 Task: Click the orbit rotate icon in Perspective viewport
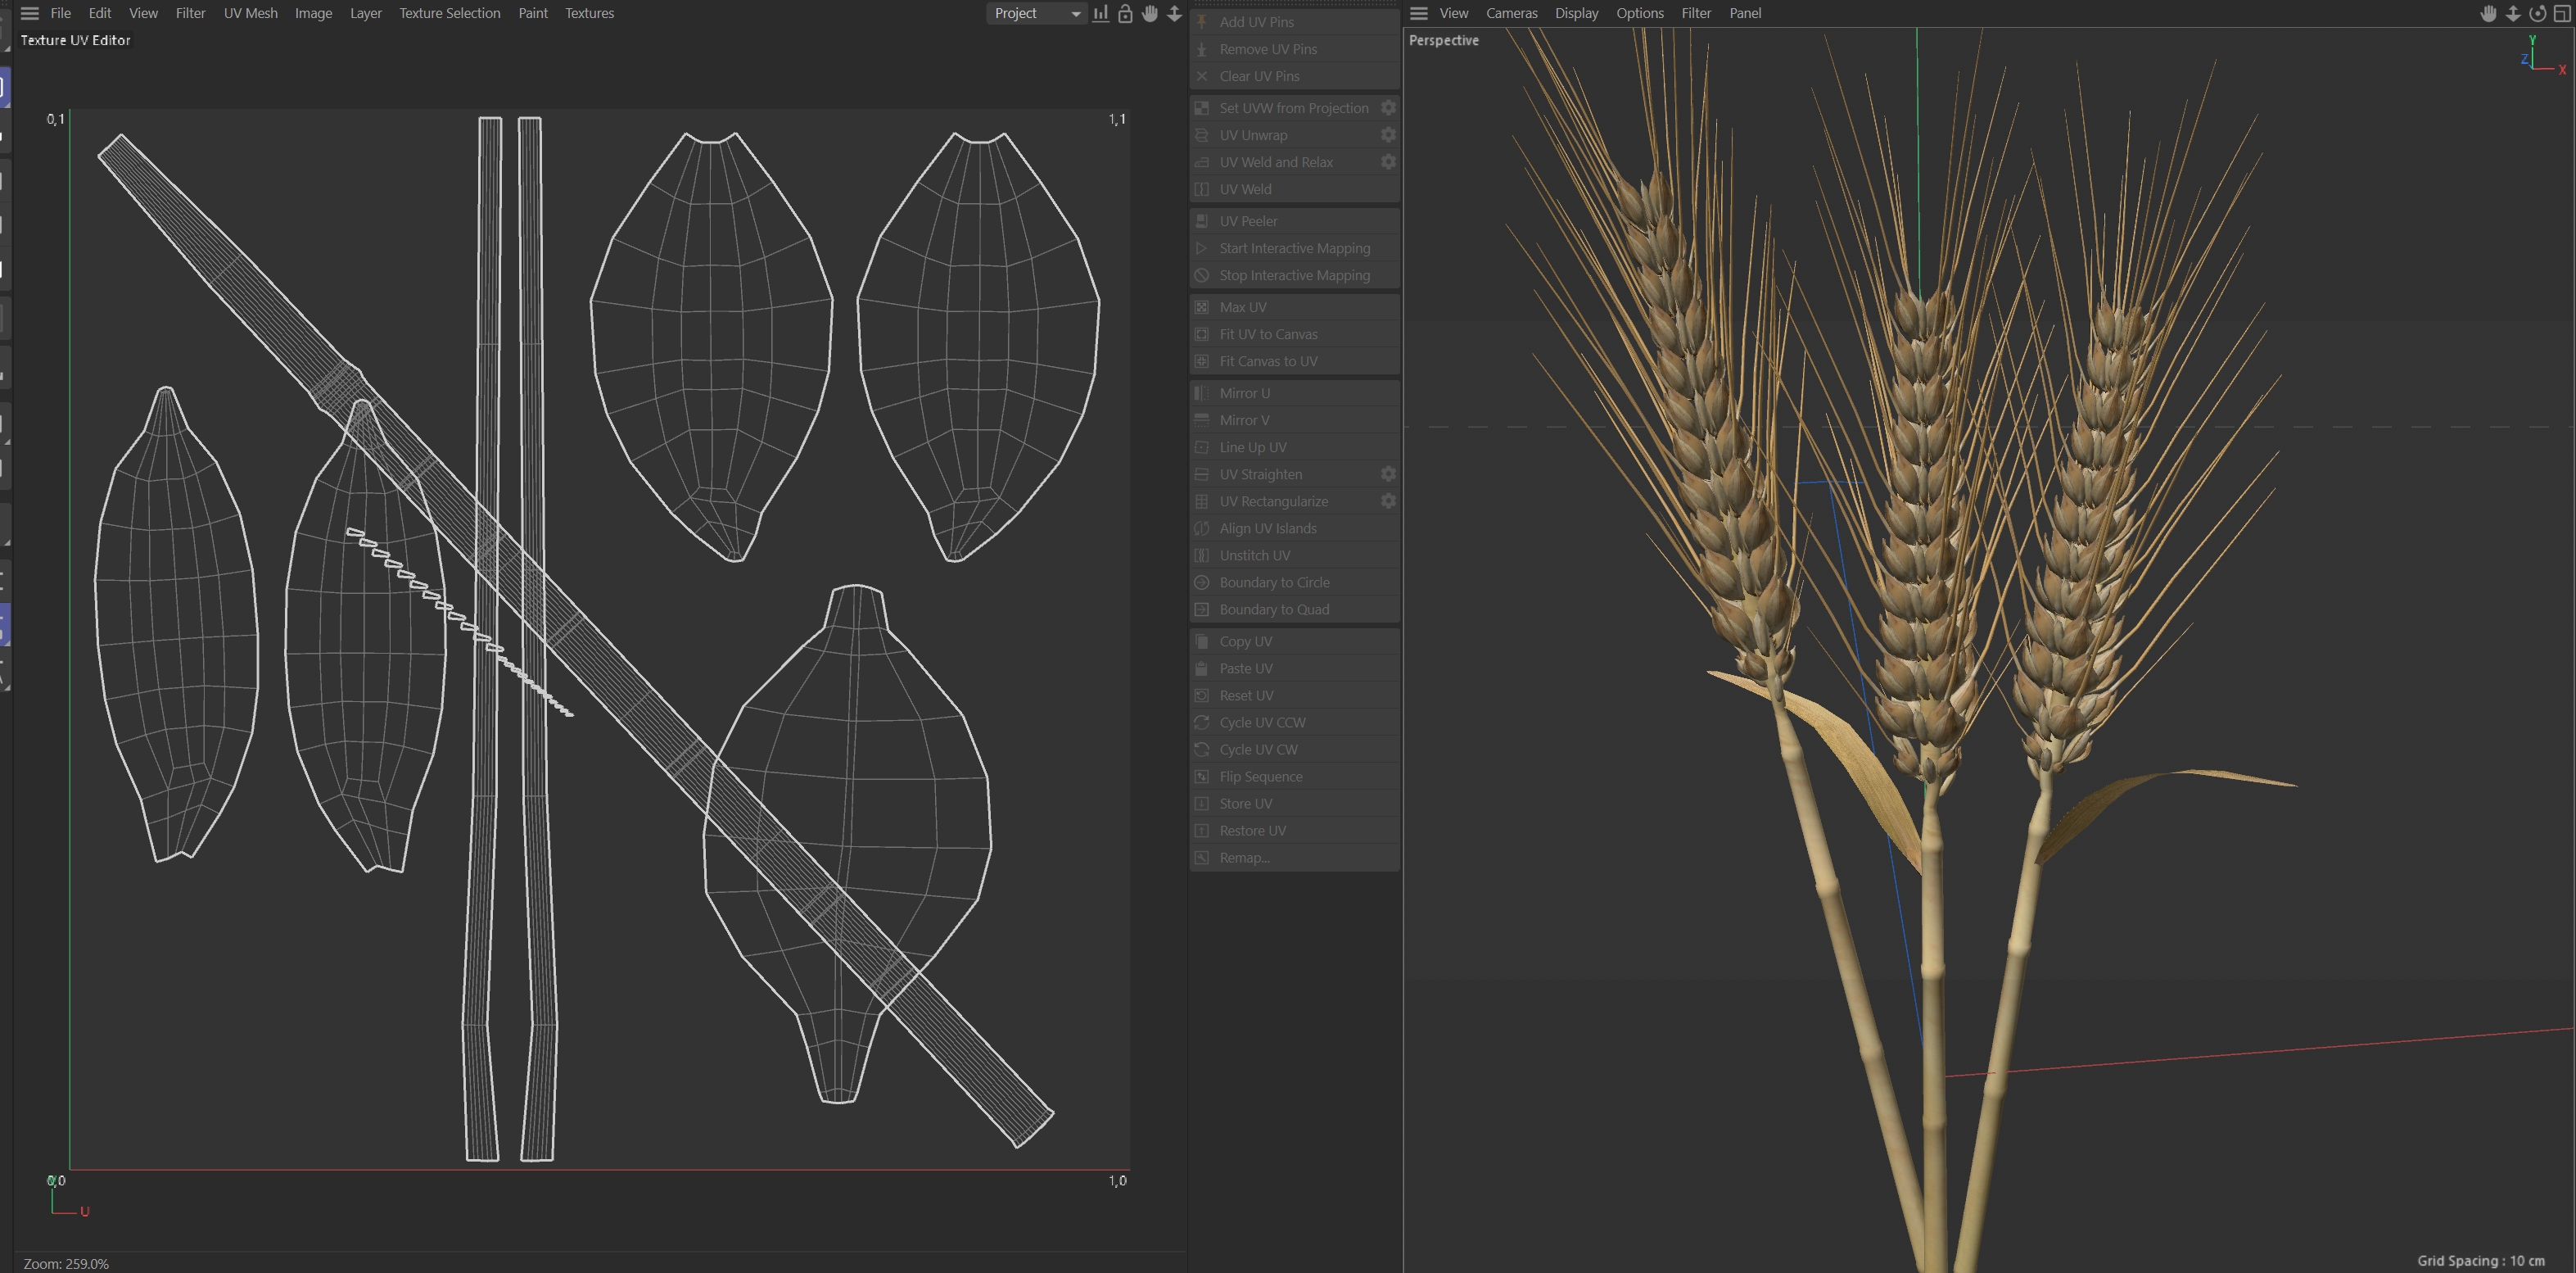(2537, 13)
